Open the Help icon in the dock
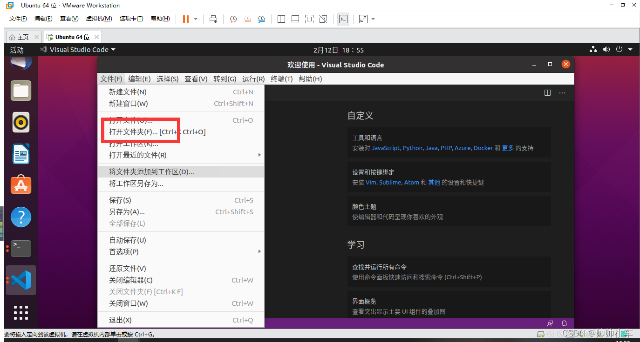 [x=21, y=217]
